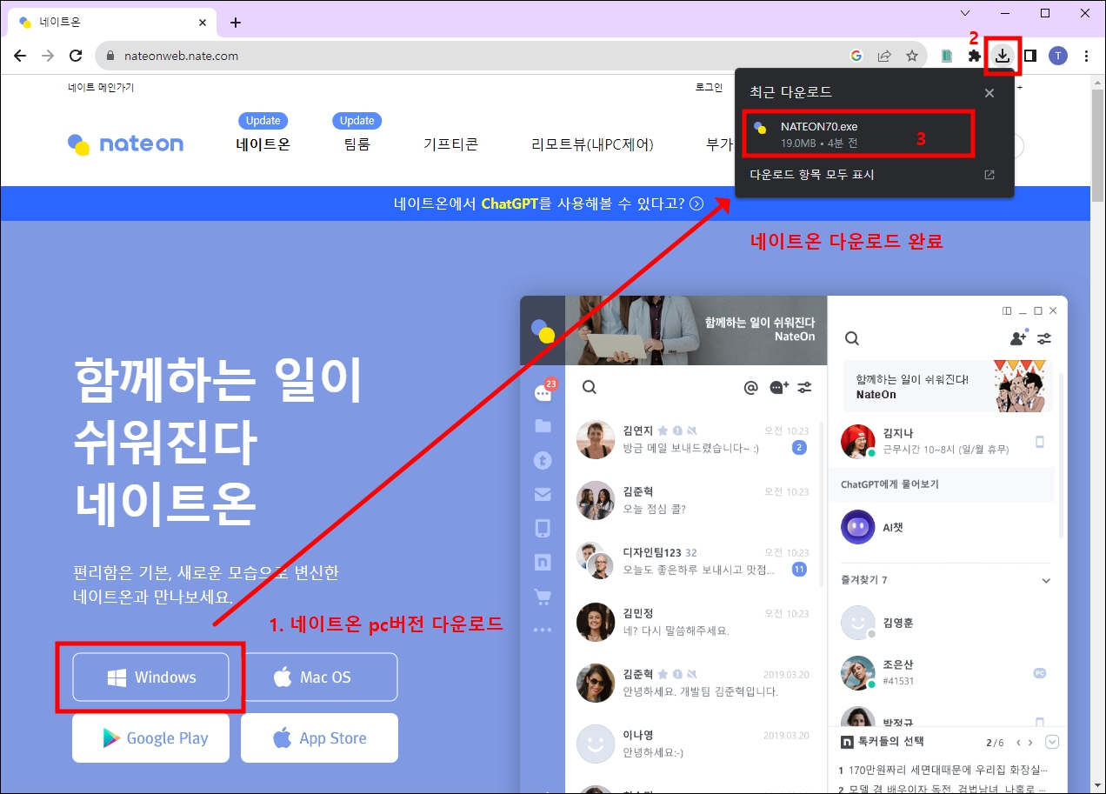Open the mail icon in NateOn sidebar
Viewport: 1106px width, 794px height.
click(543, 494)
